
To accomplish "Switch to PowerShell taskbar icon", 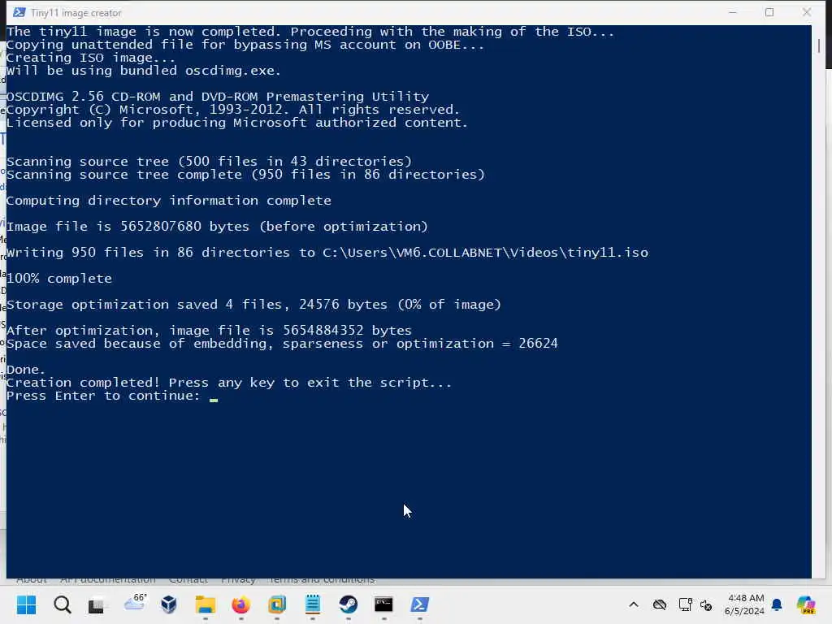I will (x=420, y=604).
